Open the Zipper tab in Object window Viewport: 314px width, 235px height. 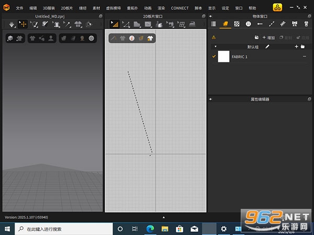tap(306, 24)
